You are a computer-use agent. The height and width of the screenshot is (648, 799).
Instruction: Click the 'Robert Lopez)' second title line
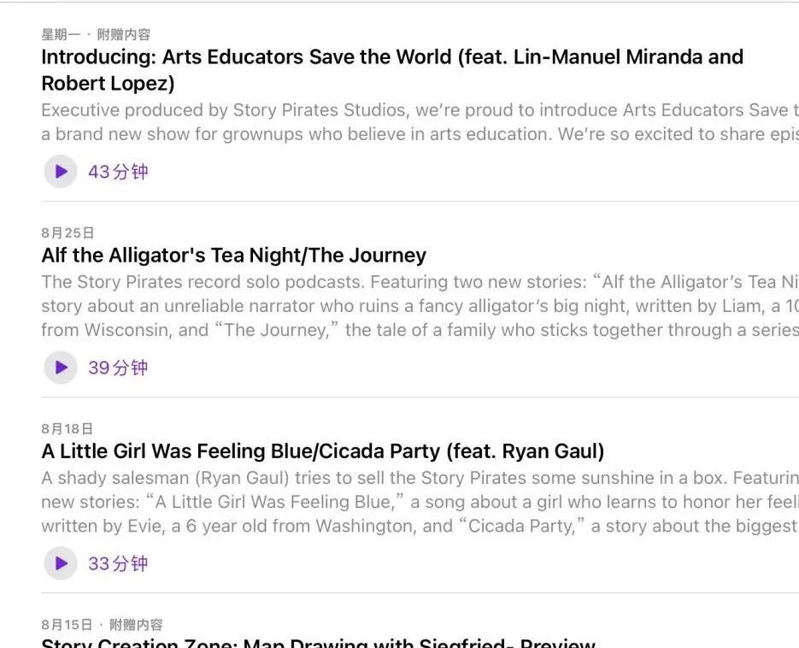click(x=108, y=84)
